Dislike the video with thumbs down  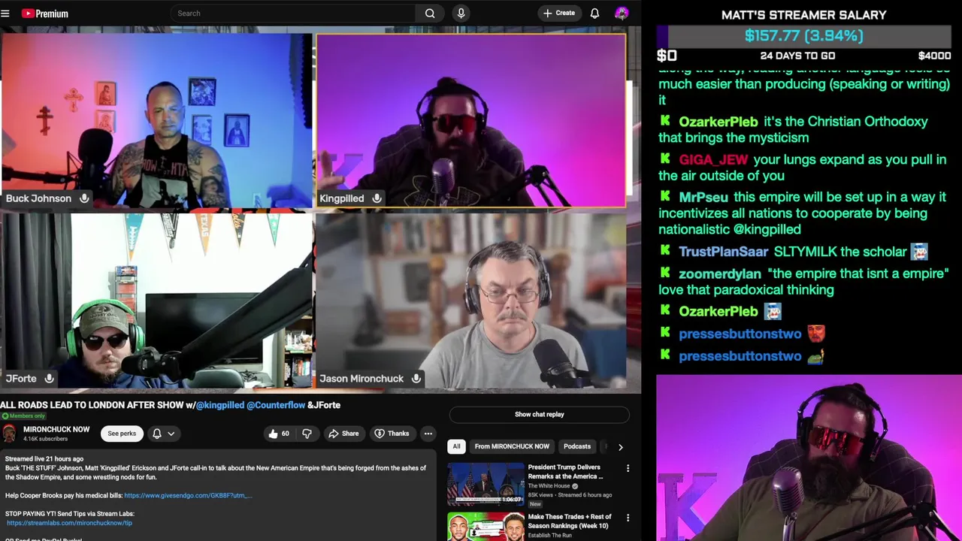pos(307,434)
